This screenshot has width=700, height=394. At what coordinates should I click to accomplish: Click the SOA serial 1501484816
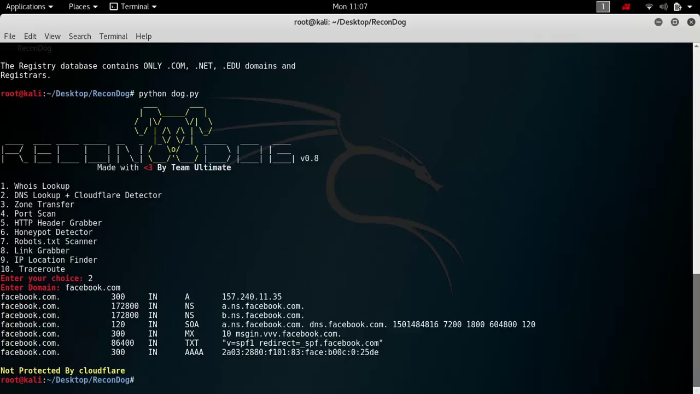click(415, 325)
